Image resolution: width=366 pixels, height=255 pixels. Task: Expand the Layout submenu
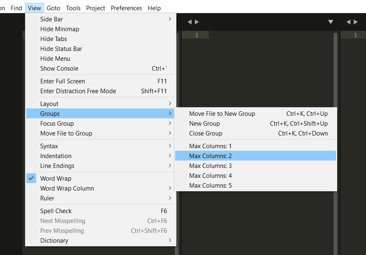[x=49, y=103]
